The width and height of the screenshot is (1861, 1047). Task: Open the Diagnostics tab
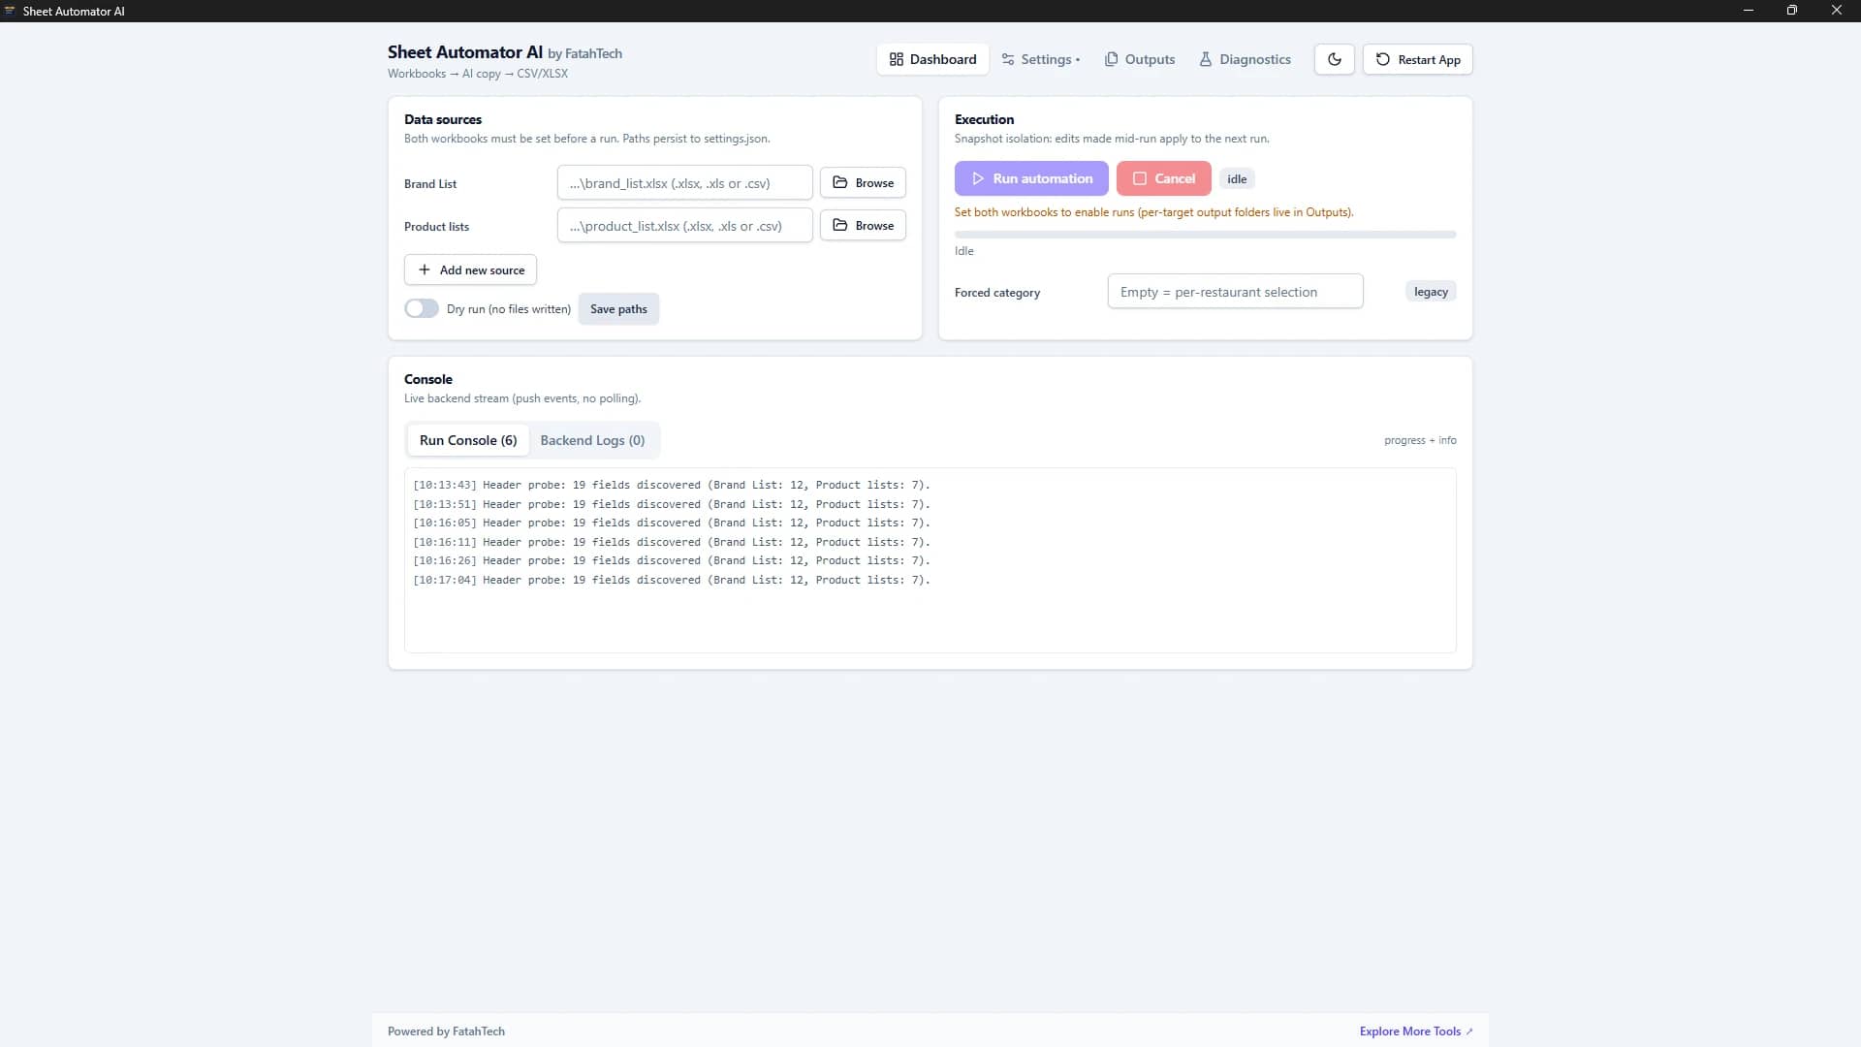click(x=1245, y=59)
